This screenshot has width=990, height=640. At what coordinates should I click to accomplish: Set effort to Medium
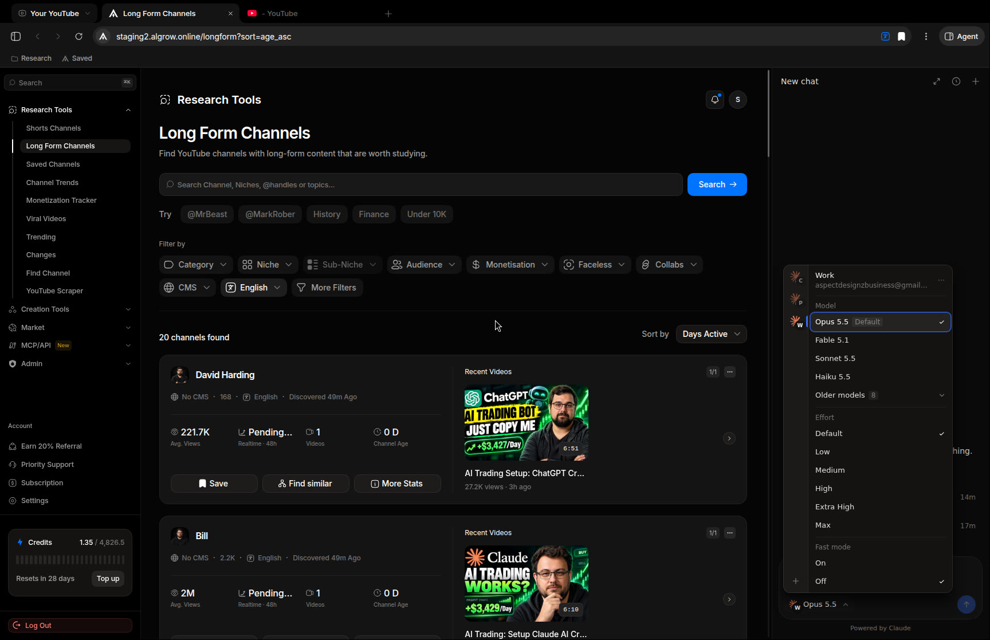(880, 470)
